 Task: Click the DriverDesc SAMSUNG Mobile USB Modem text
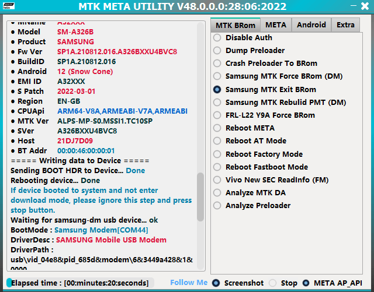(x=111, y=240)
